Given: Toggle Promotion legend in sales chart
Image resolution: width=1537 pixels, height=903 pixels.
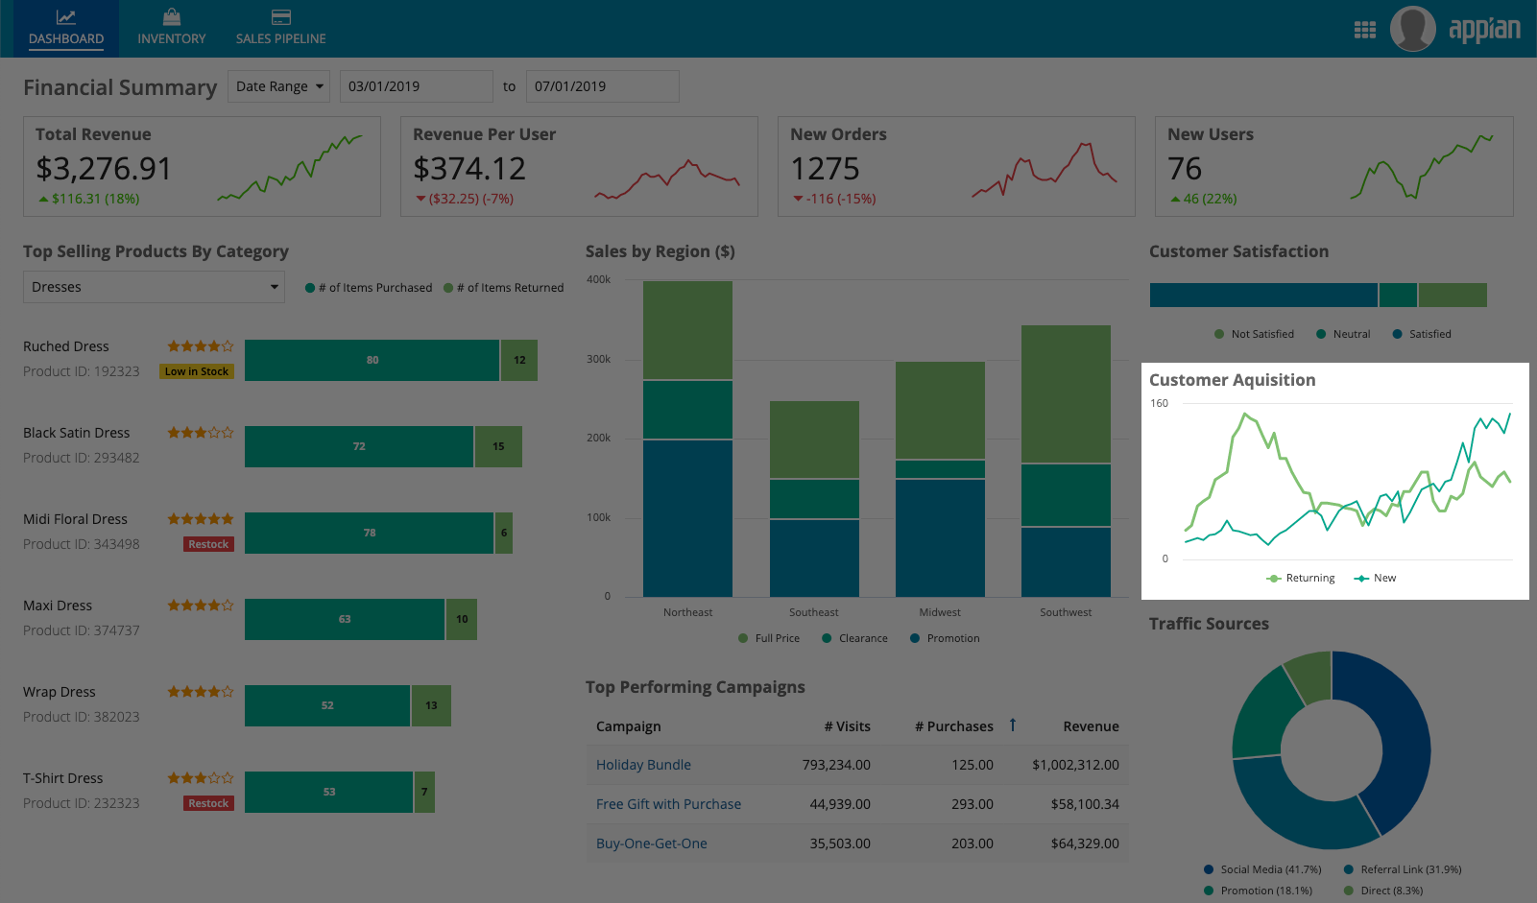Looking at the screenshot, I should click(945, 638).
